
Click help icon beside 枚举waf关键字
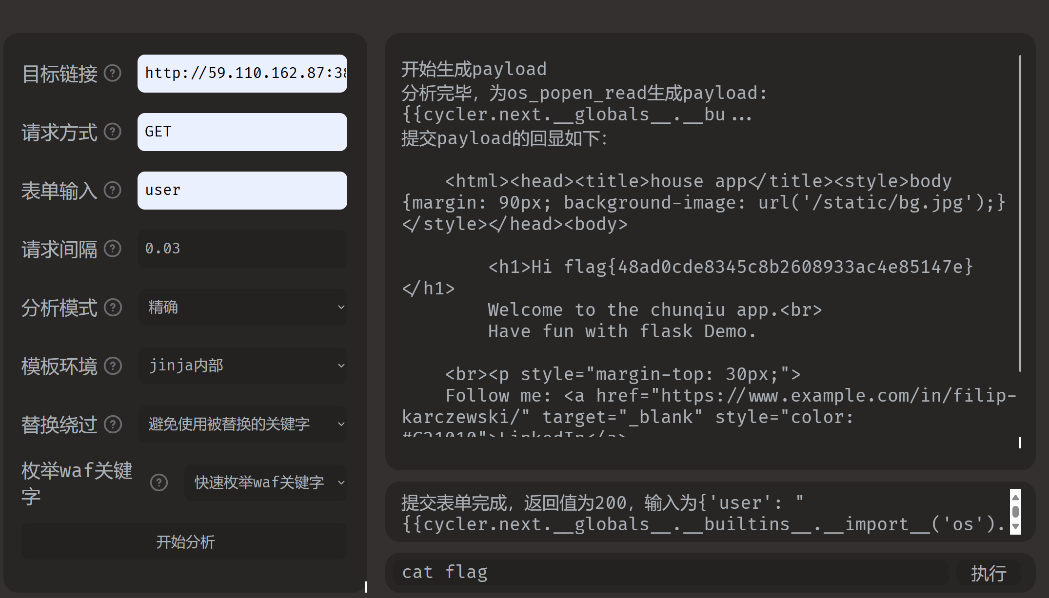(158, 482)
